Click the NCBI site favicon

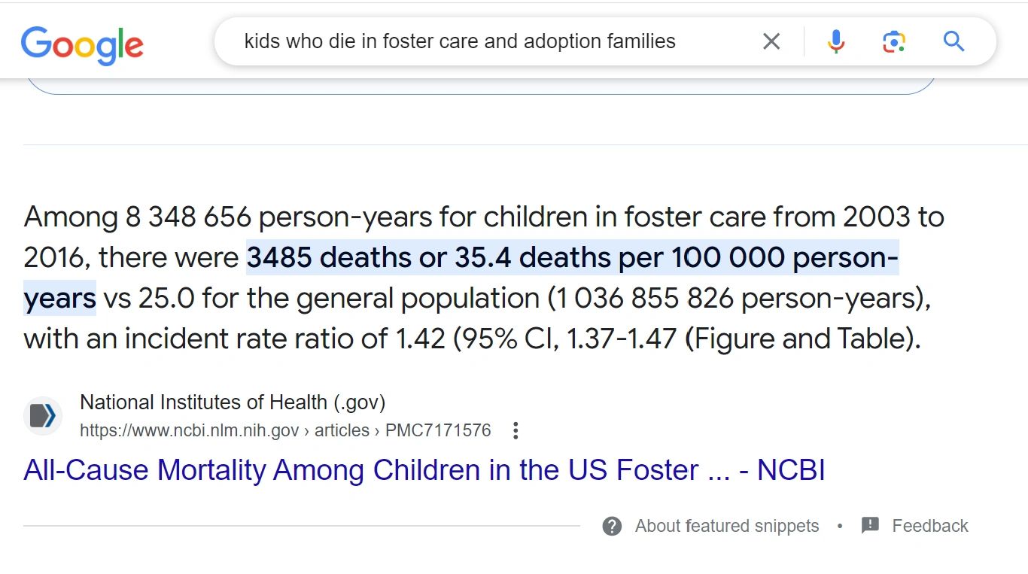click(x=43, y=416)
